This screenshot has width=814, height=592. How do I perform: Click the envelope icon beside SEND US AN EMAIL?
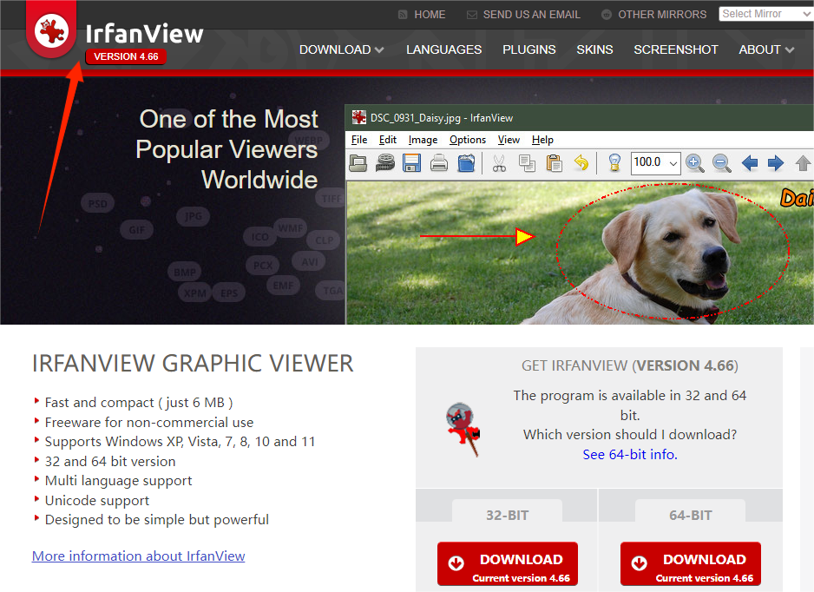pyautogui.click(x=472, y=15)
